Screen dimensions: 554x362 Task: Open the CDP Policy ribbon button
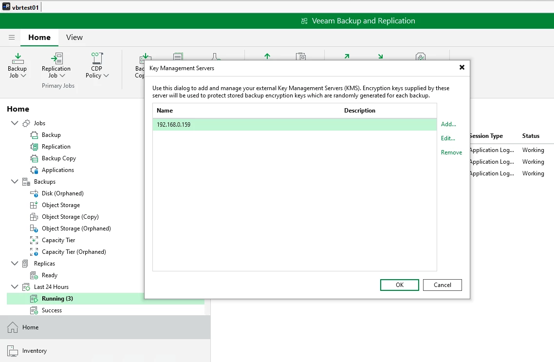[96, 66]
